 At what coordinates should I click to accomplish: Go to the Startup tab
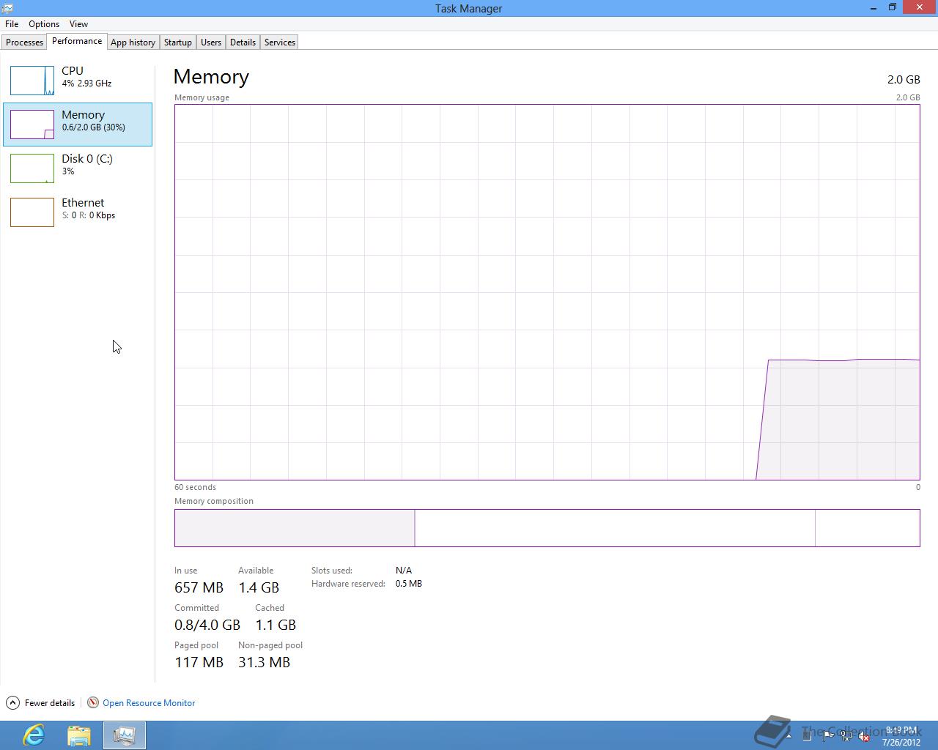point(177,42)
